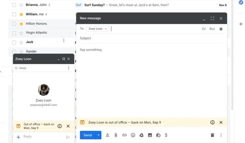This screenshot has height=143, width=245.
Task: Select the Brianna, John email checkbox
Action: click(x=14, y=5)
